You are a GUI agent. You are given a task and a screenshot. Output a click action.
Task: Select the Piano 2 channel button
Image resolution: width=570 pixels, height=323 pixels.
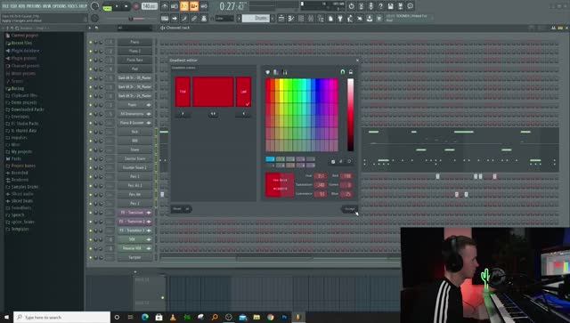point(134,52)
